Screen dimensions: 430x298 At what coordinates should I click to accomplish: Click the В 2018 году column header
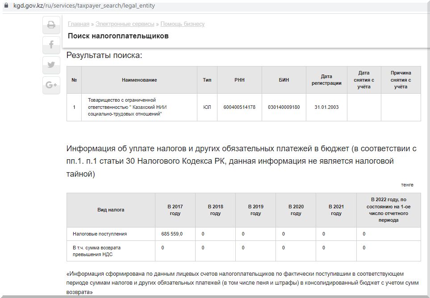216,210
